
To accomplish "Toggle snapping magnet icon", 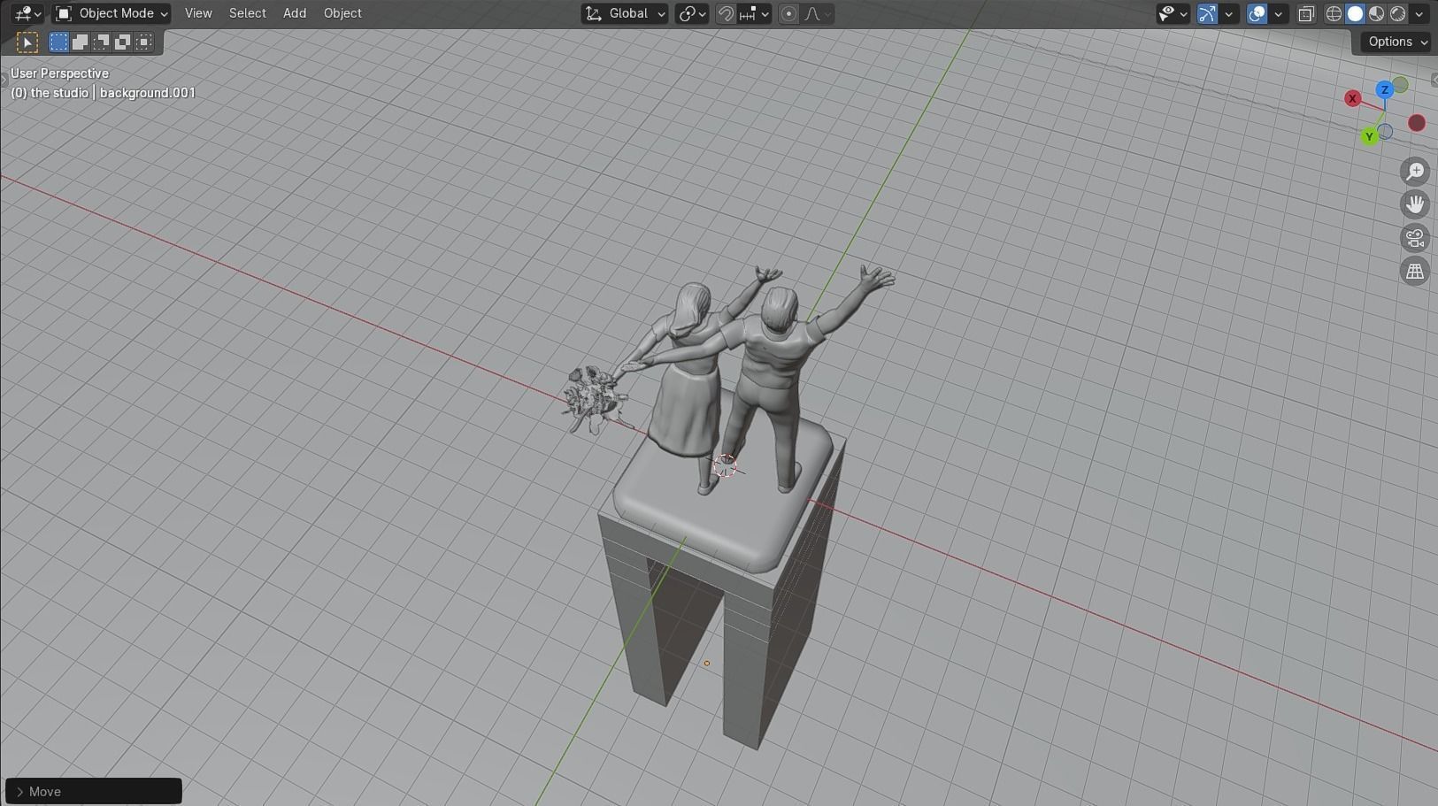I will 726,13.
